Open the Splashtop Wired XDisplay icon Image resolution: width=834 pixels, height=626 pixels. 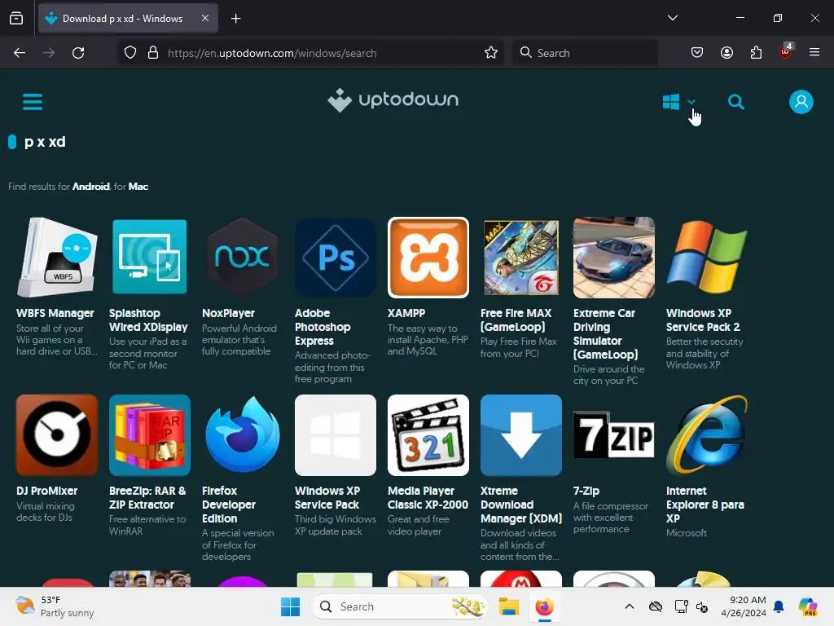pos(150,257)
